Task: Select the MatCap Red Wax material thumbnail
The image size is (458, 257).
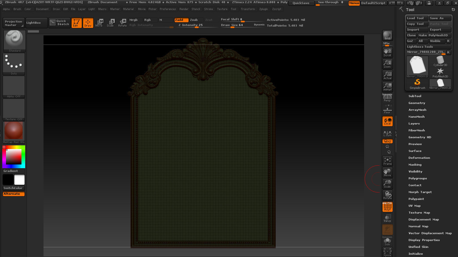Action: click(x=14, y=132)
